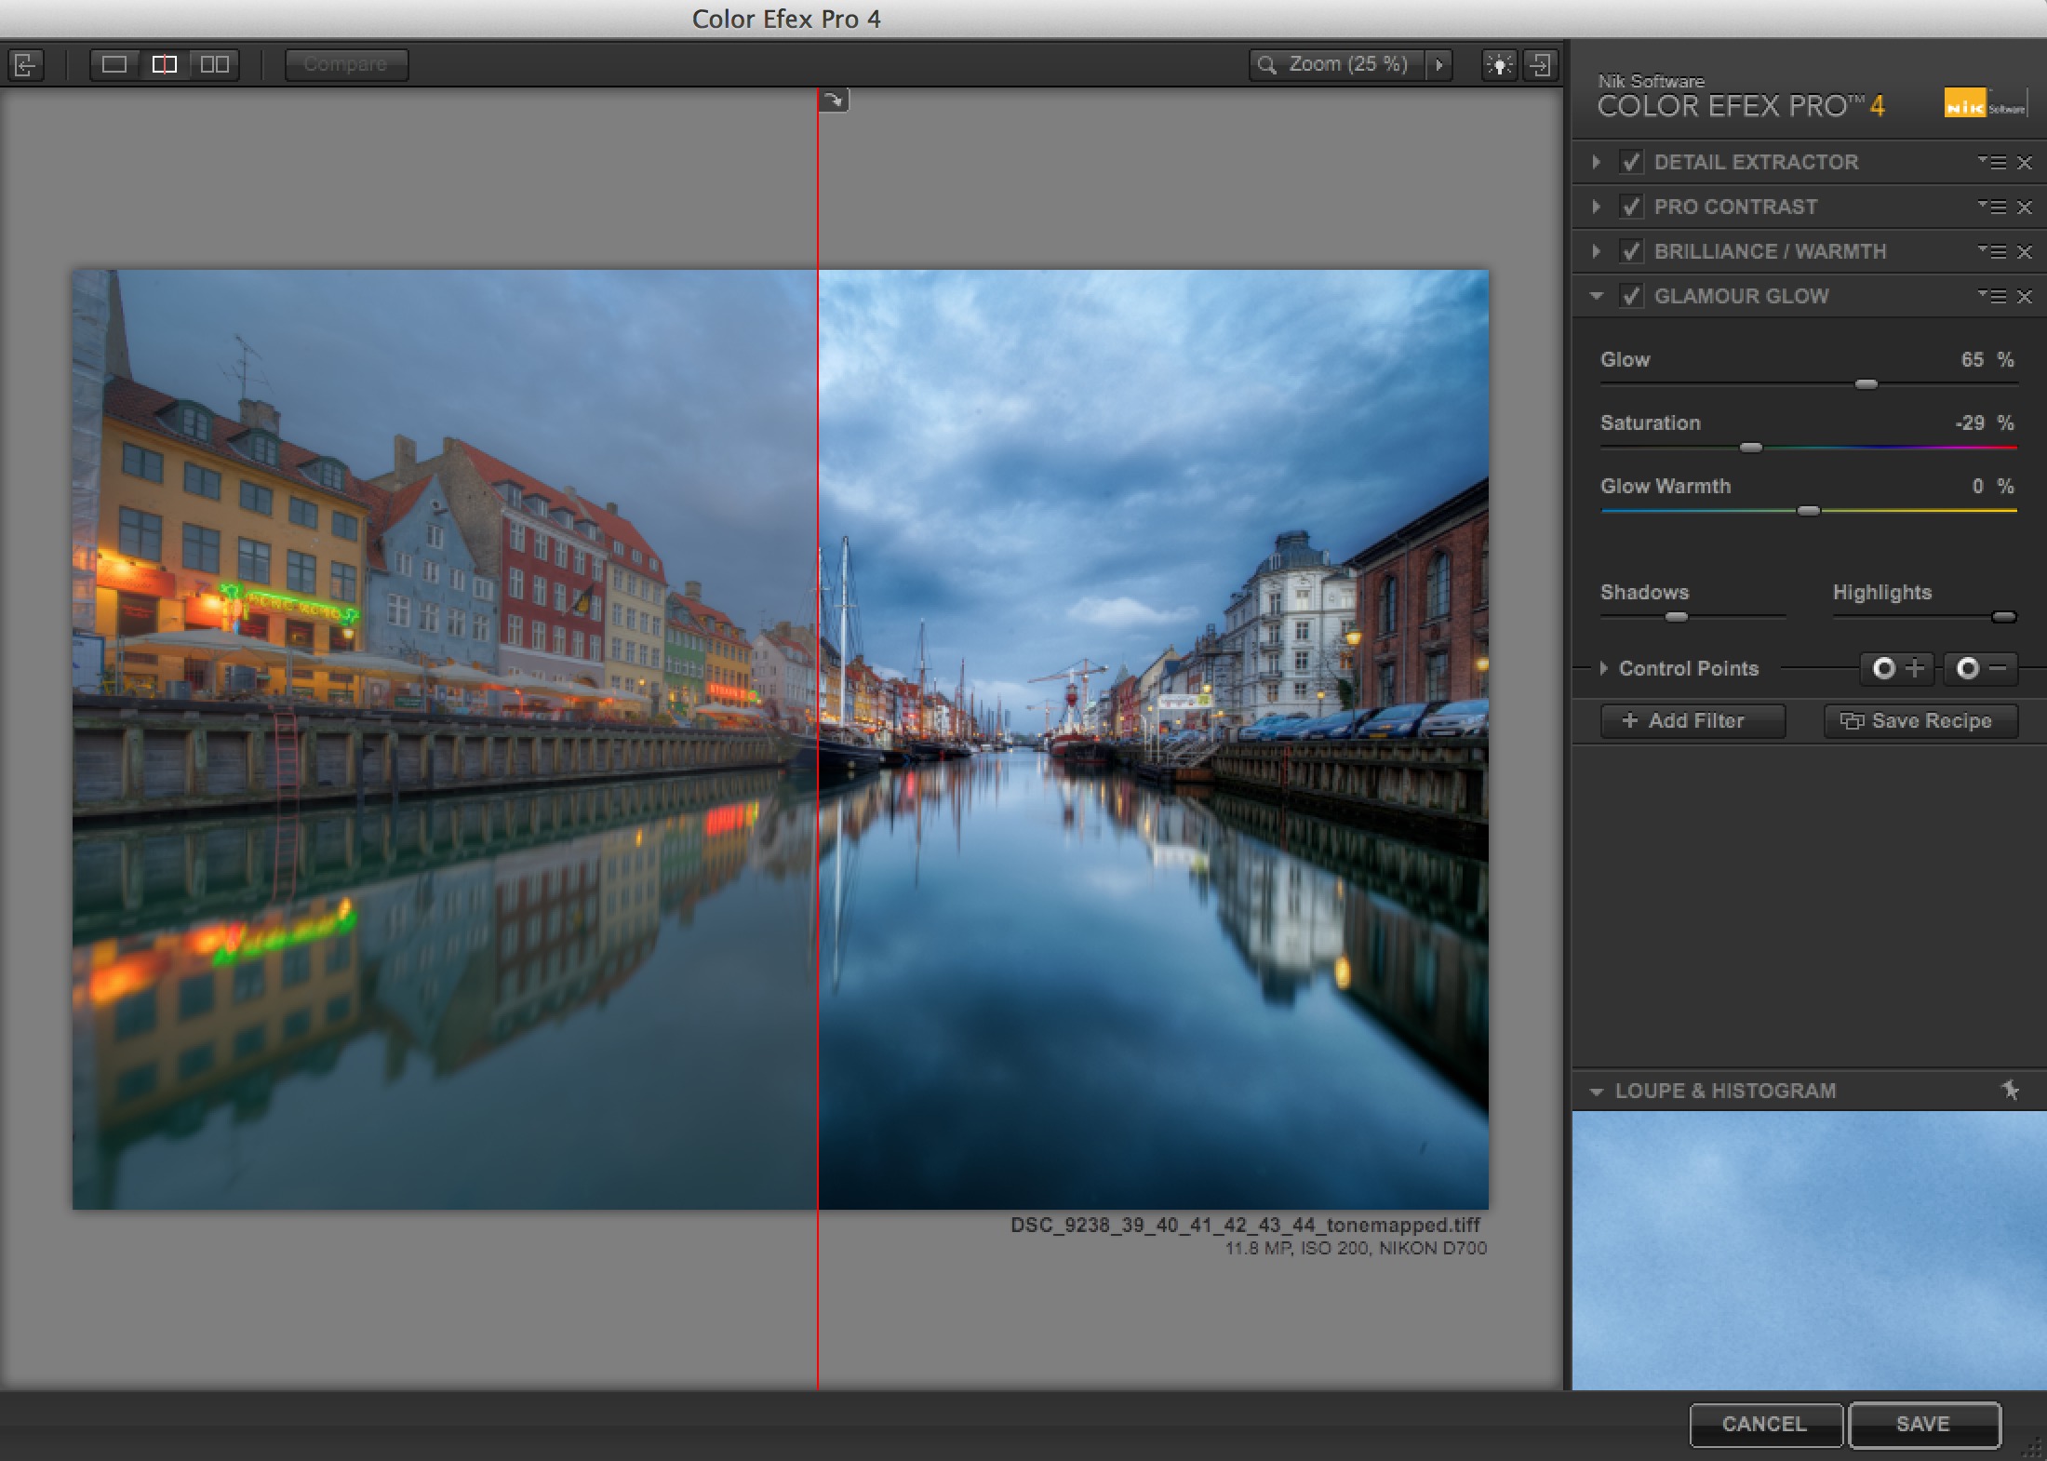Click the Saturation value -29 %

[1984, 422]
